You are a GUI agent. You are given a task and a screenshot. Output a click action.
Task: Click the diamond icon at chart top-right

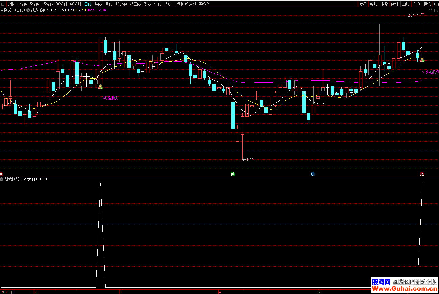(x=431, y=10)
